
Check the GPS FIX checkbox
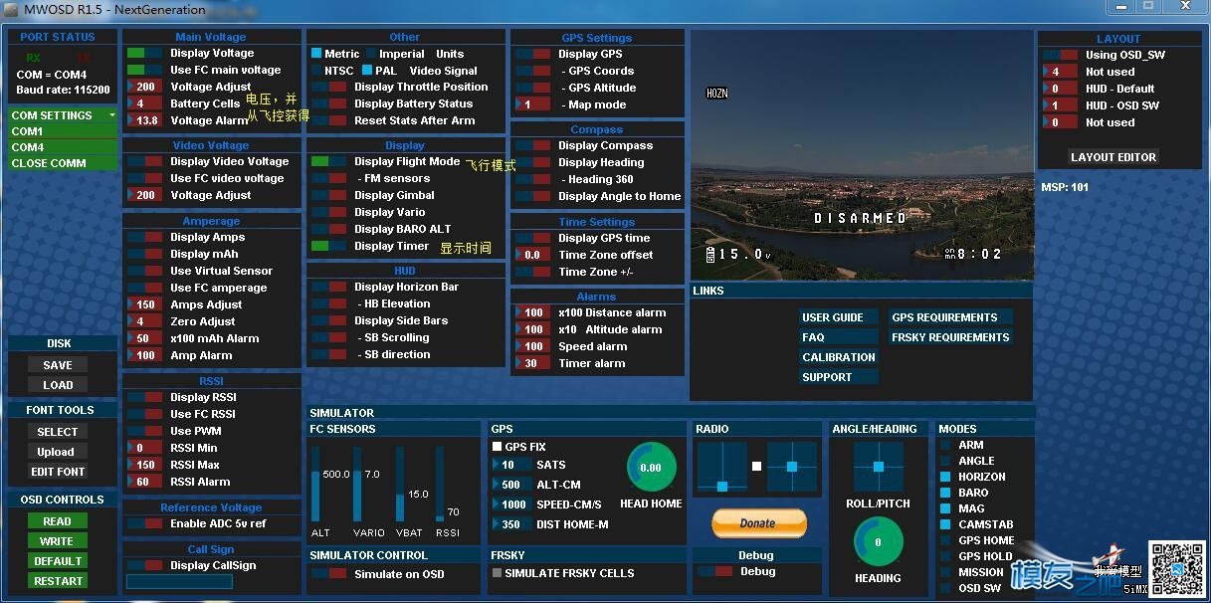pyautogui.click(x=498, y=447)
